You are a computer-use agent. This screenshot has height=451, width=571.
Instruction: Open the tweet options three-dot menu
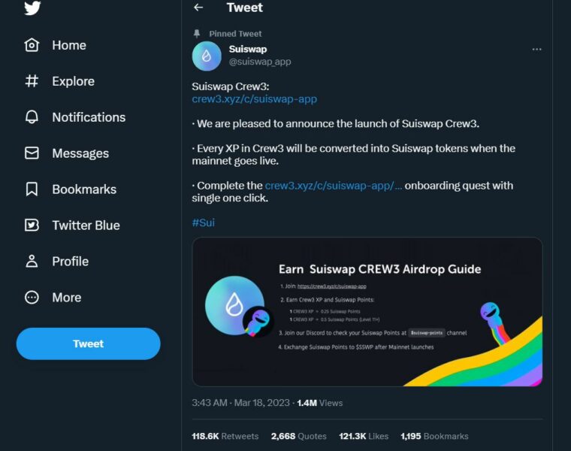click(x=536, y=49)
